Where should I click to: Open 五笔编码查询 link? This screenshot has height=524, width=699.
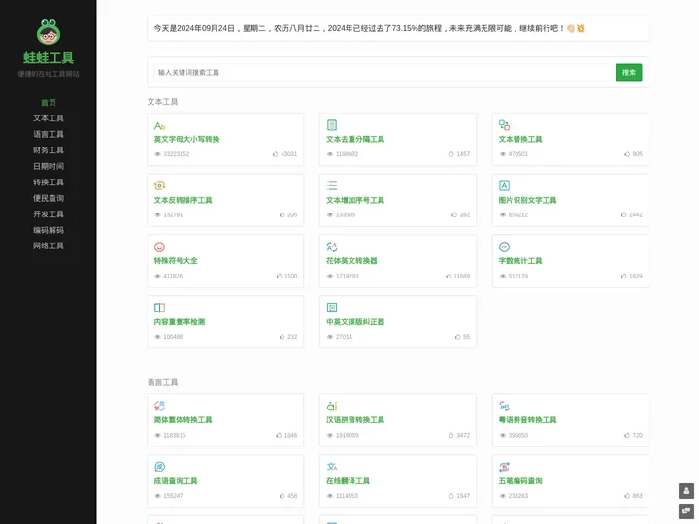pos(520,480)
